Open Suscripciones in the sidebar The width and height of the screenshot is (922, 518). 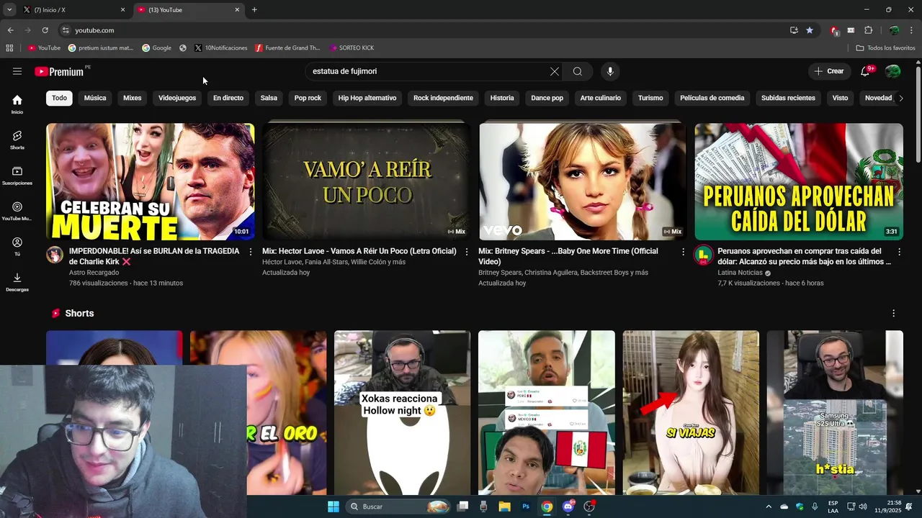[17, 176]
